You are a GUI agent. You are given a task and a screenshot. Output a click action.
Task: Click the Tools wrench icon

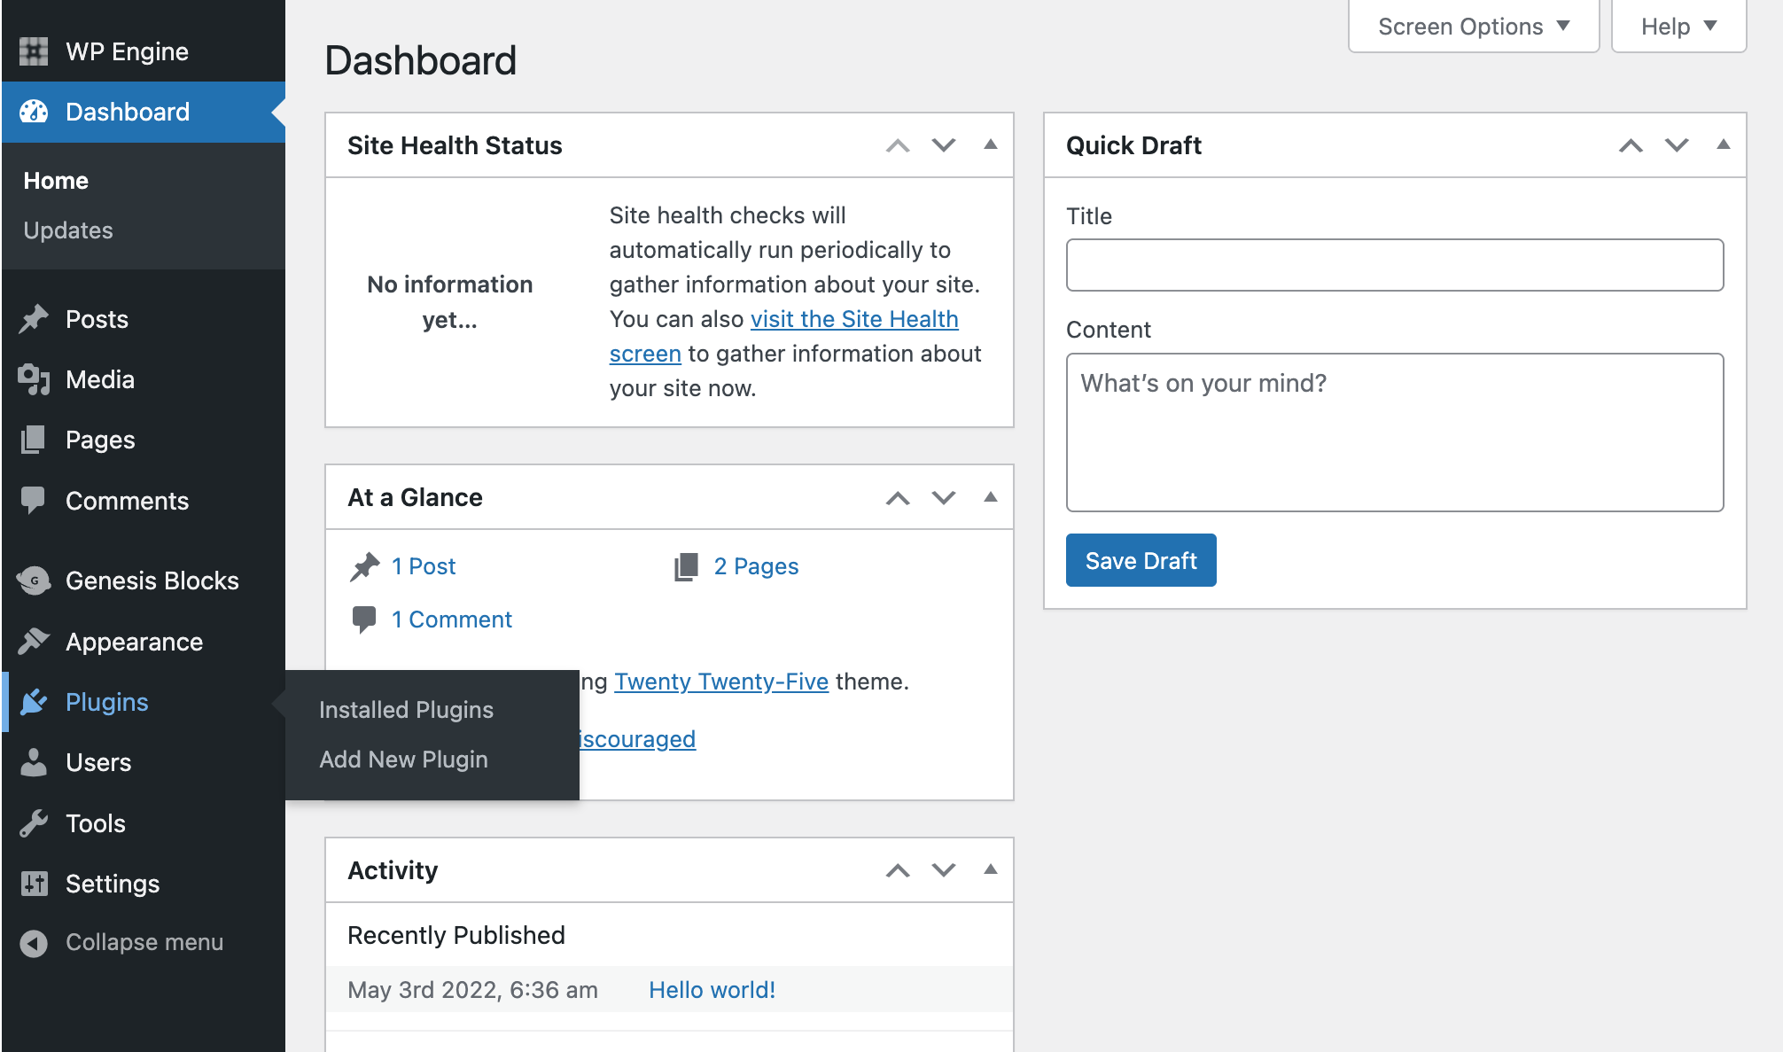coord(34,823)
